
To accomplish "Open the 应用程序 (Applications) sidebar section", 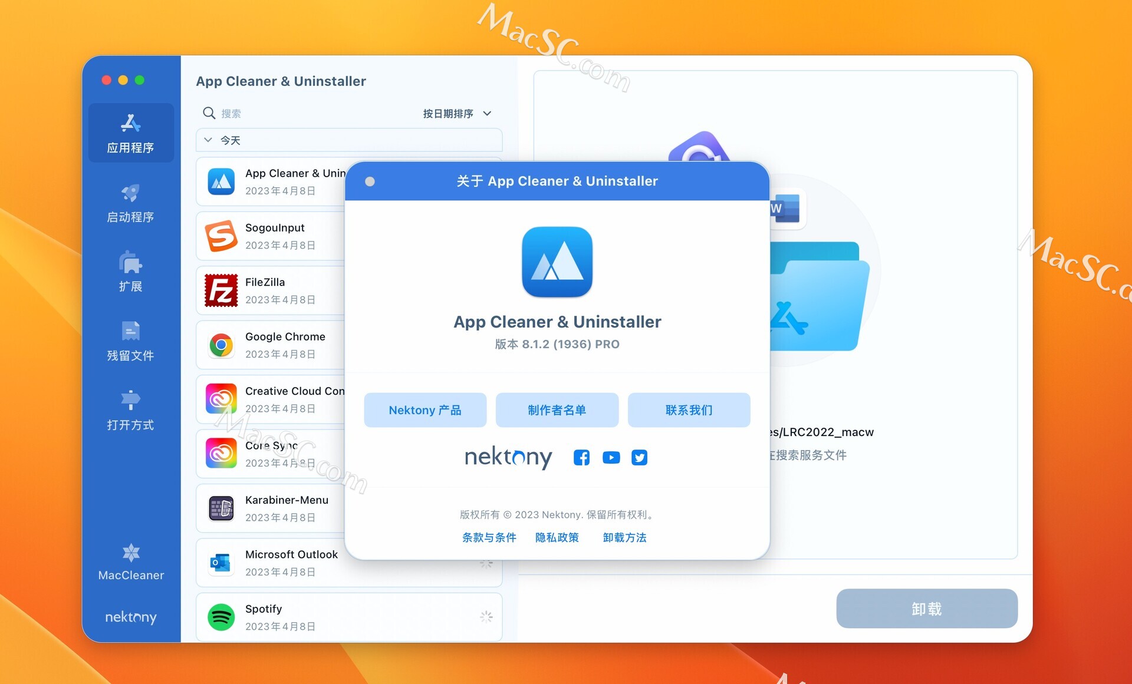I will 130,133.
